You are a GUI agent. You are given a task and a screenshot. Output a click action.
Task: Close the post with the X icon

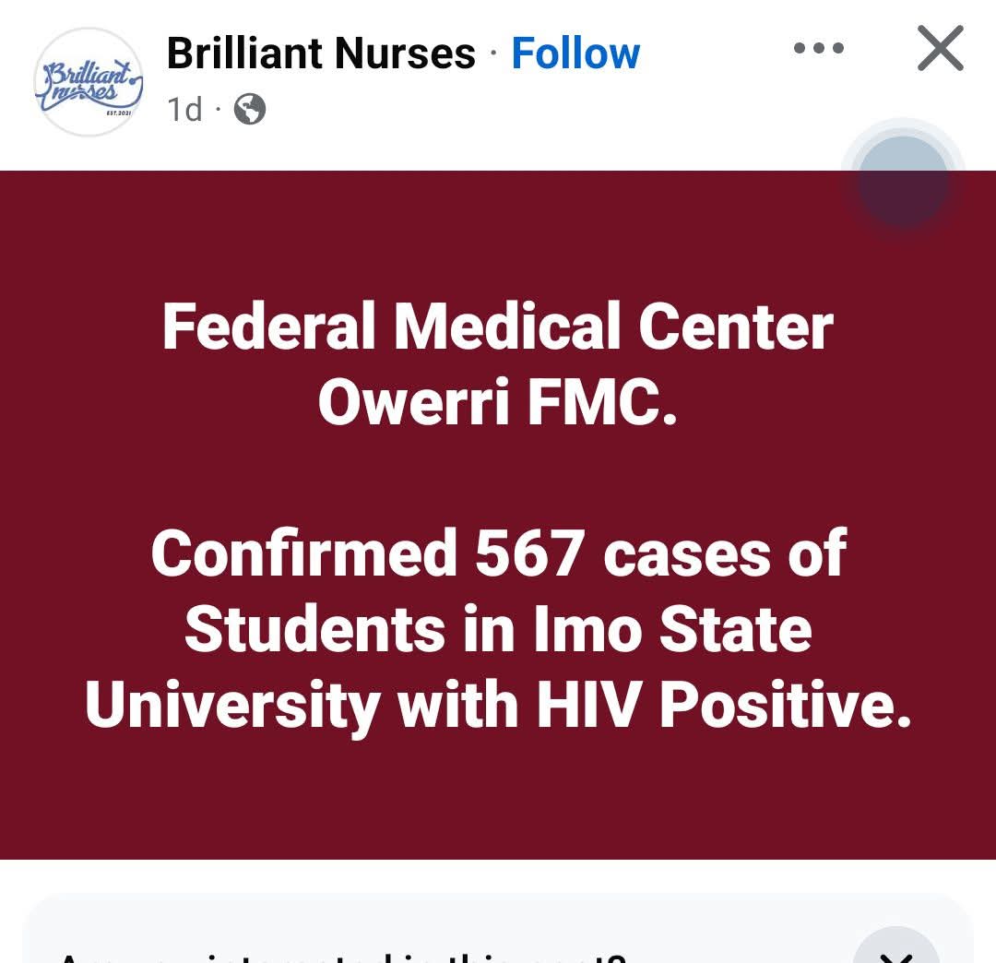point(940,49)
